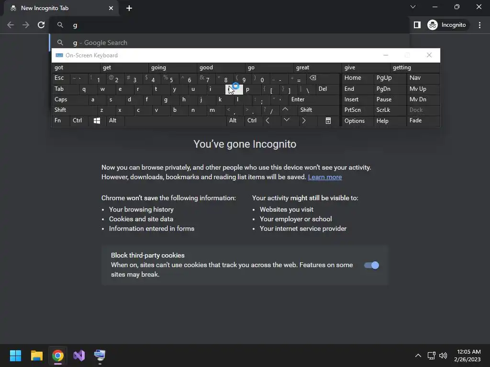Toggle Block third-party cookies switch

click(371, 265)
